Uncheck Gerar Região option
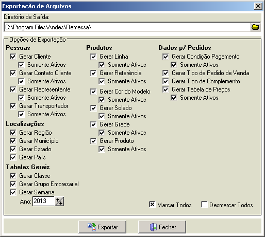 click(x=13, y=133)
